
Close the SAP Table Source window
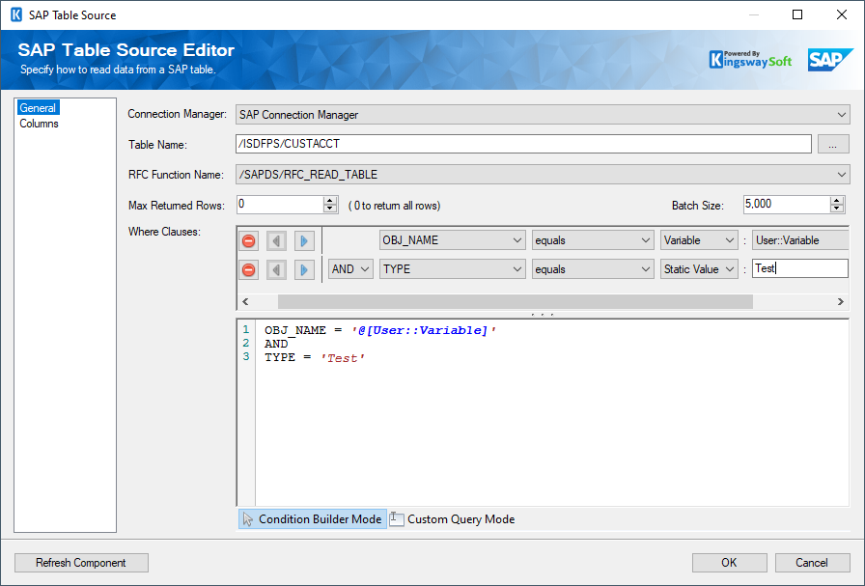click(x=841, y=14)
